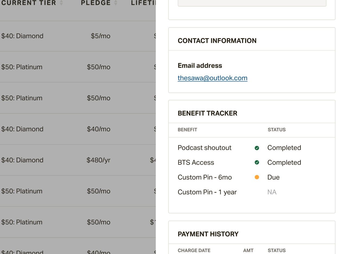Select the Custom Pin - 1 year benefit
The image size is (347, 254).
coord(207,192)
